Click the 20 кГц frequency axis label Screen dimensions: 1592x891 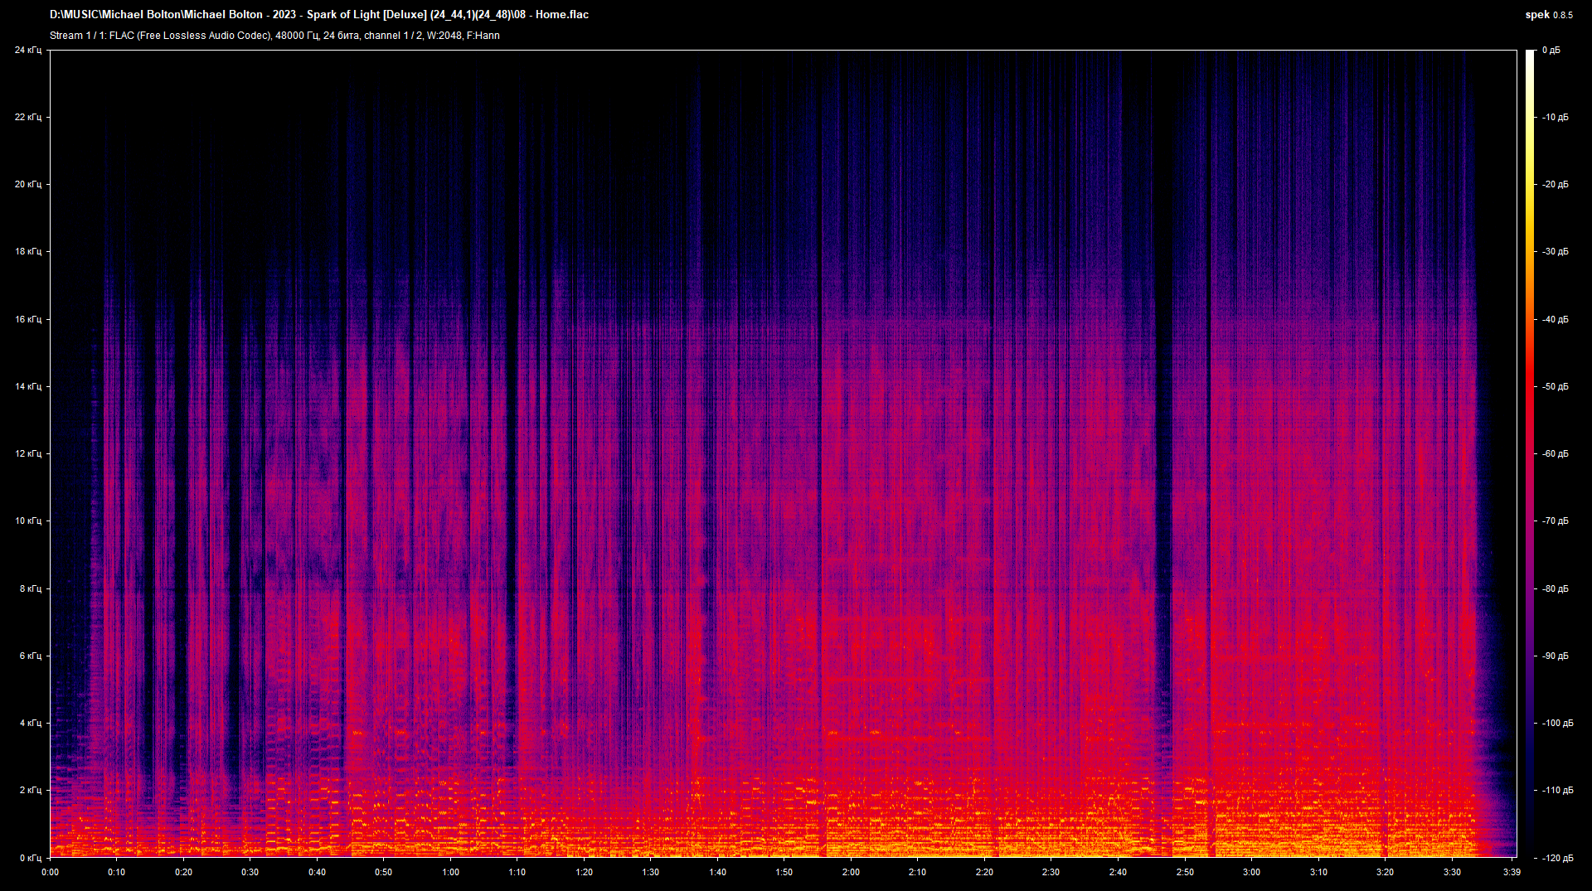pos(27,185)
